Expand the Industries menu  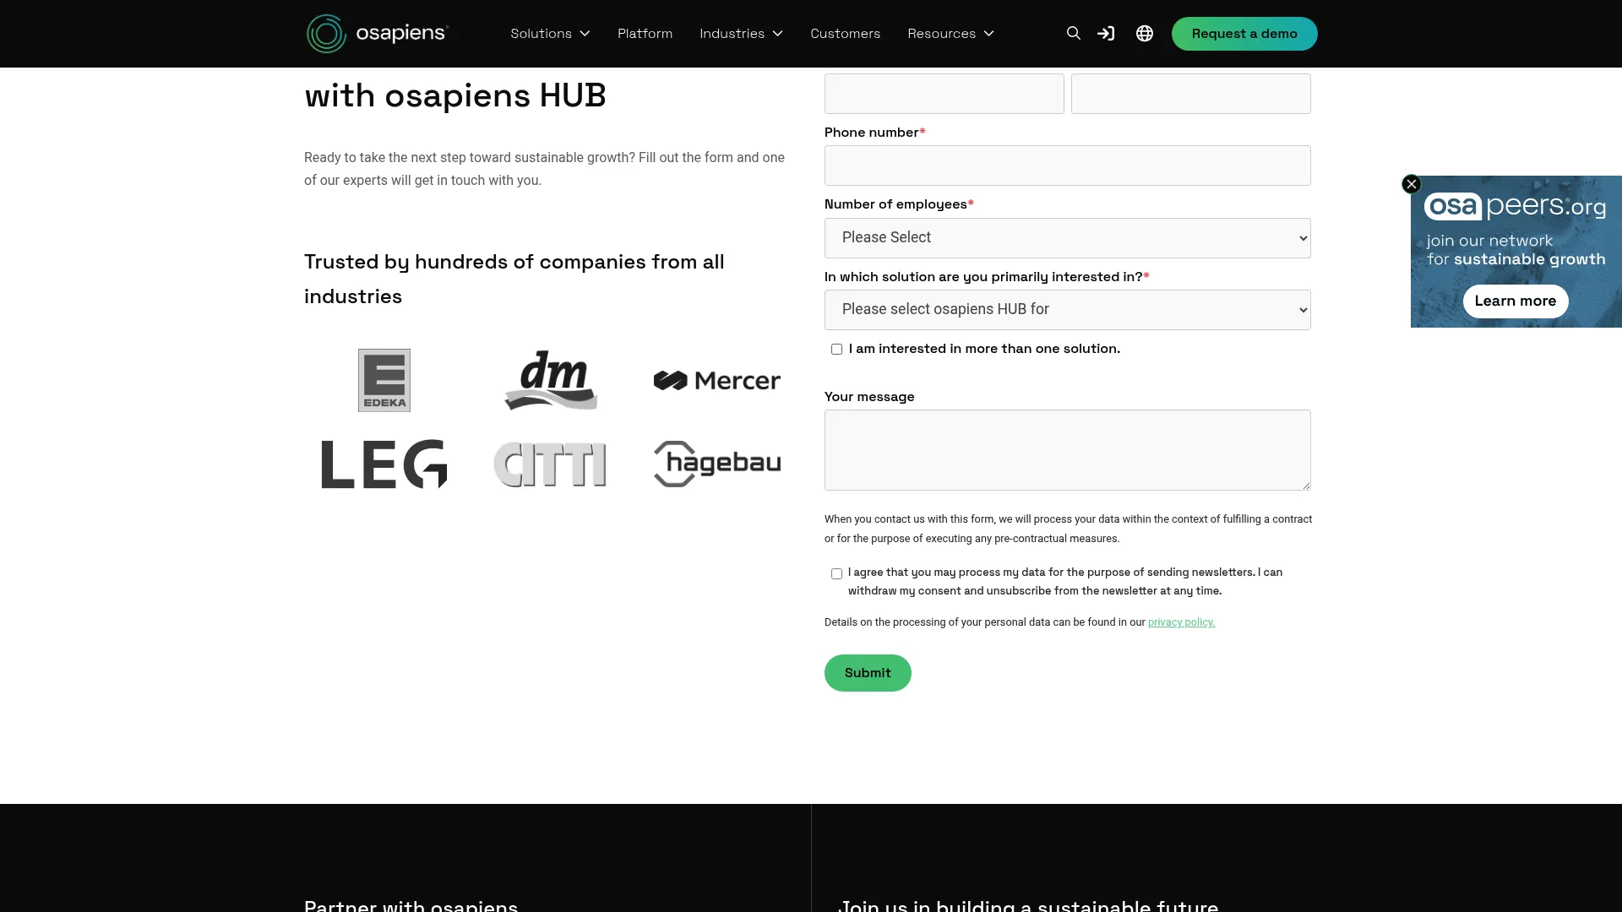coord(741,34)
